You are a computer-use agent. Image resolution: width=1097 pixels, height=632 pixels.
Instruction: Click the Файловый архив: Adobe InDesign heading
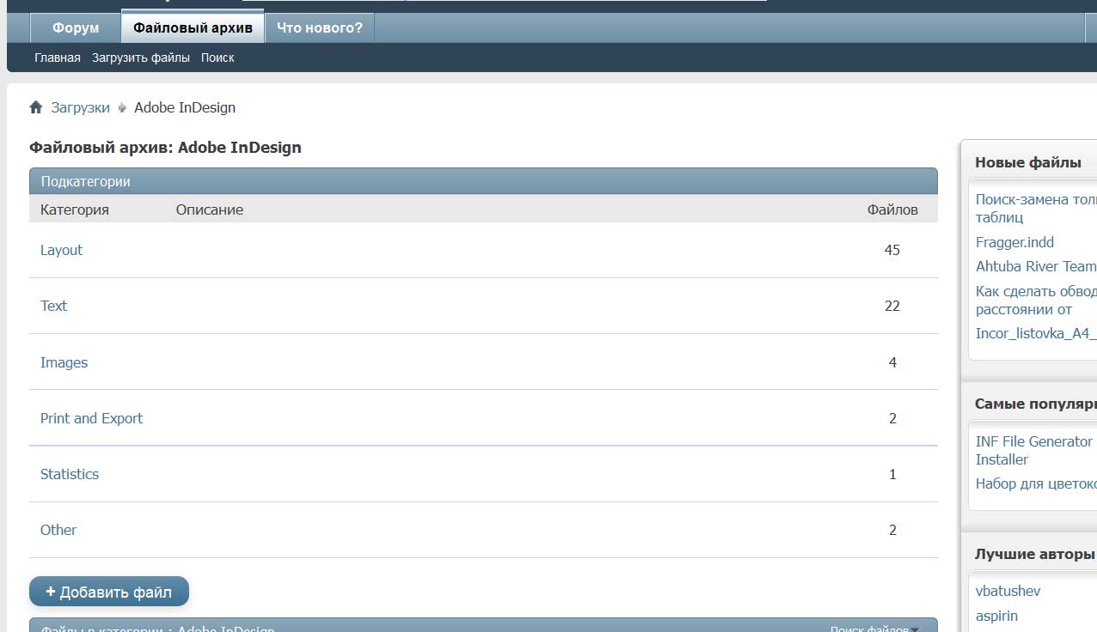pyautogui.click(x=165, y=147)
